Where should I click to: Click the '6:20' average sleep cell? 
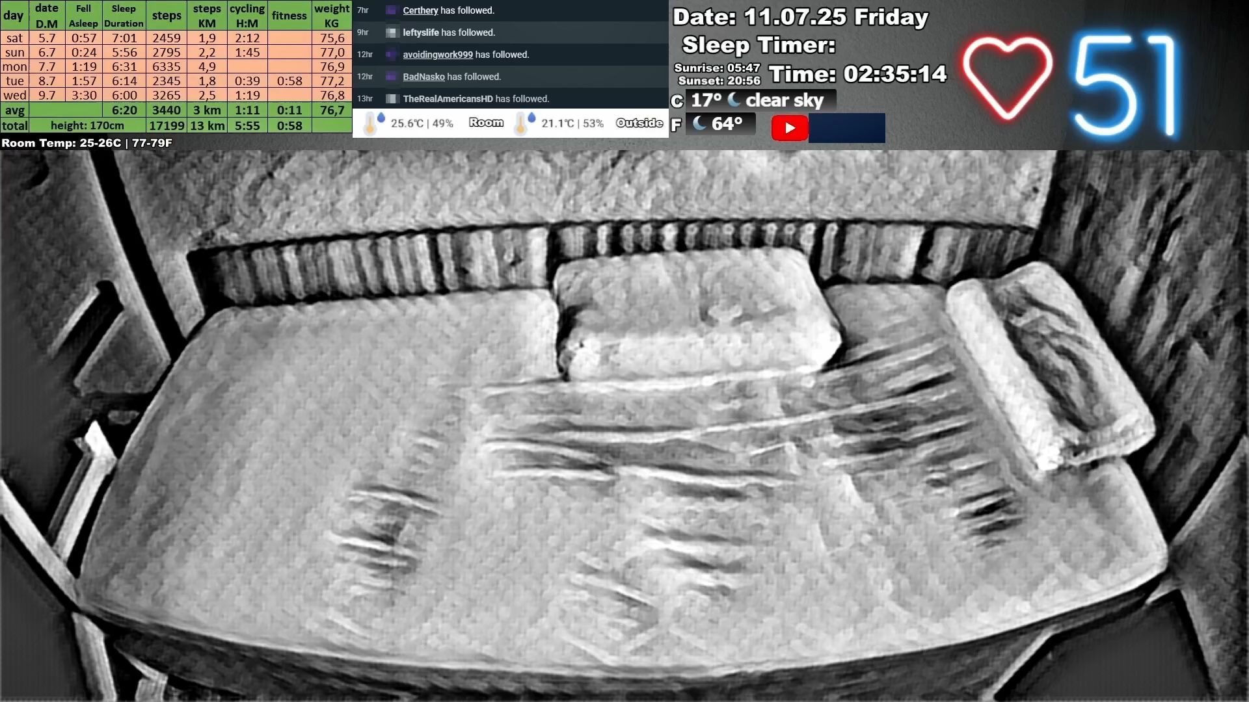[124, 110]
